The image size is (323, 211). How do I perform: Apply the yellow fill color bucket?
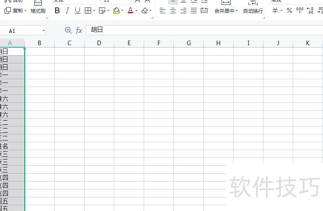[x=116, y=10]
